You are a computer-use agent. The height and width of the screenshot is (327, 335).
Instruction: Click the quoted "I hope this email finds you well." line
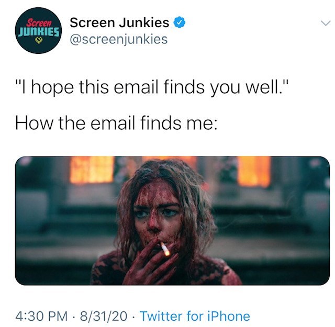coord(152,87)
